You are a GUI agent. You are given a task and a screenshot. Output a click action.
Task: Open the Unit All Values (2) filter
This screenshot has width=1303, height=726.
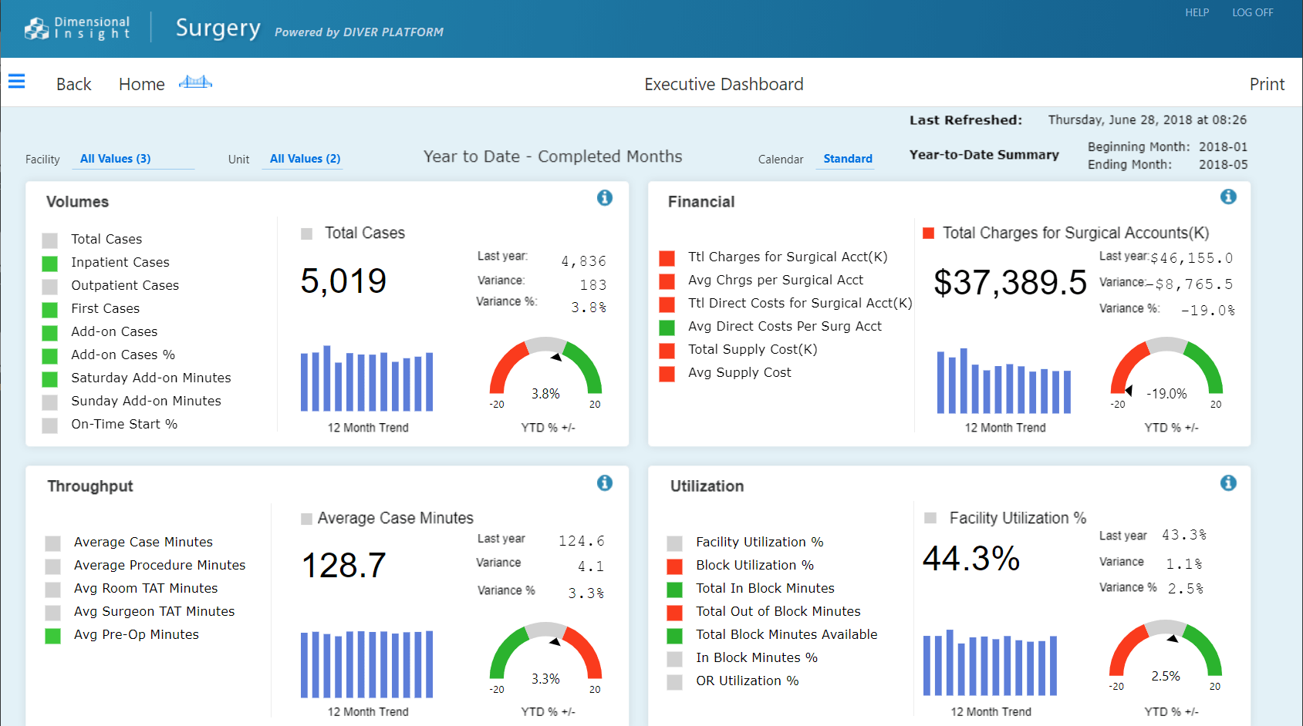(305, 159)
